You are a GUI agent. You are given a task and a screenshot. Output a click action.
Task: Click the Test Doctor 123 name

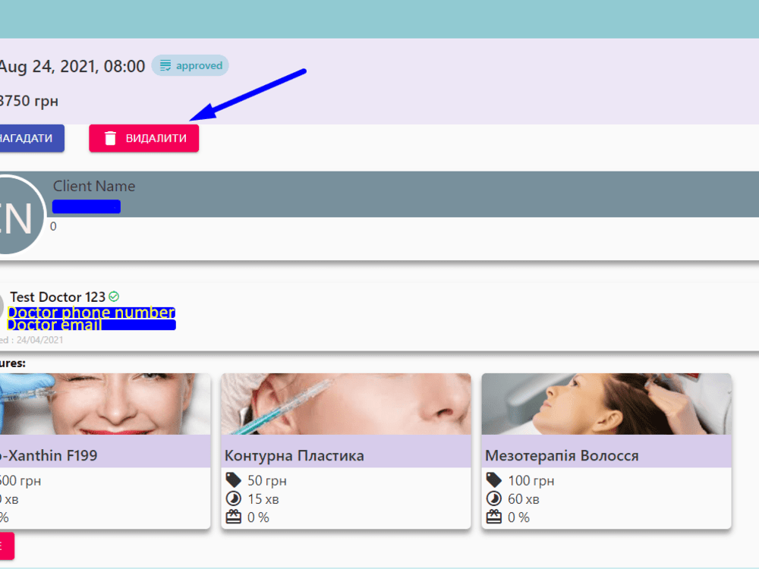click(58, 297)
